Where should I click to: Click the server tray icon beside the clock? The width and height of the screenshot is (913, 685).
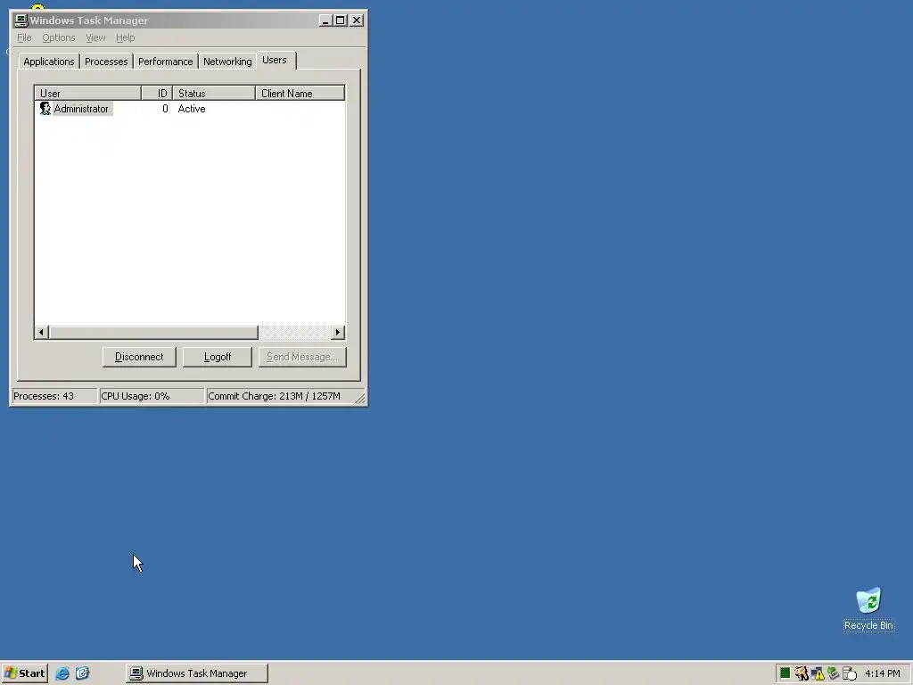coord(850,673)
